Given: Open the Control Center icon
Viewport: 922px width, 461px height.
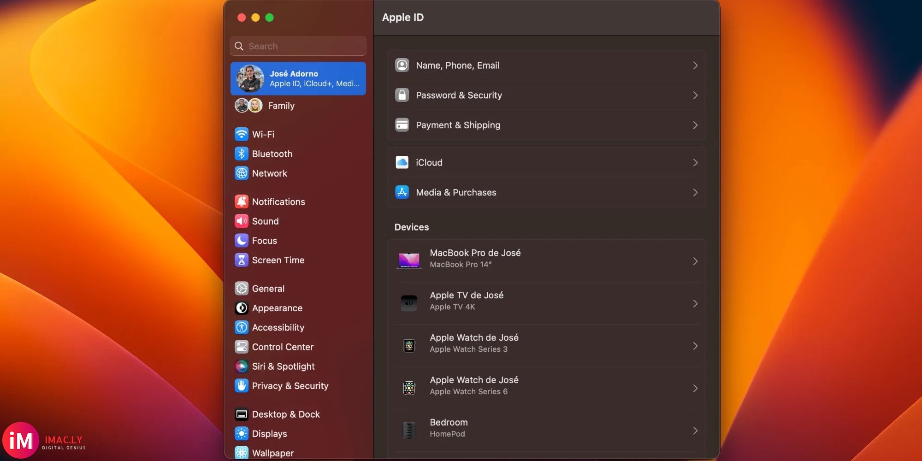Looking at the screenshot, I should (x=242, y=347).
